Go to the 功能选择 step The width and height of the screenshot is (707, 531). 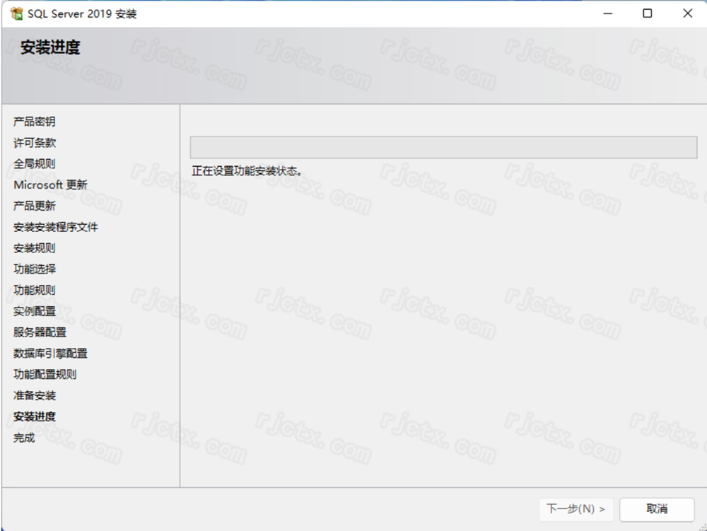pyautogui.click(x=35, y=269)
